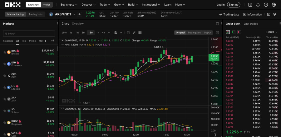Expand the Buy crypto menu
Image resolution: width=281 pixels, height=137 pixels.
pyautogui.click(x=69, y=5)
